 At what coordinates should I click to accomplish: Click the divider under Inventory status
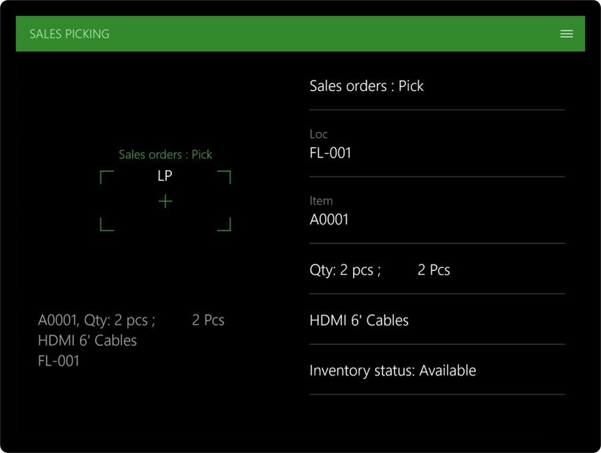tap(437, 393)
